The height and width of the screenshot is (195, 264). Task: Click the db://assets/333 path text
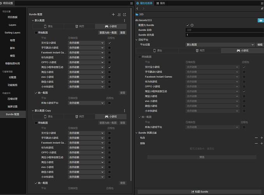point(144,20)
